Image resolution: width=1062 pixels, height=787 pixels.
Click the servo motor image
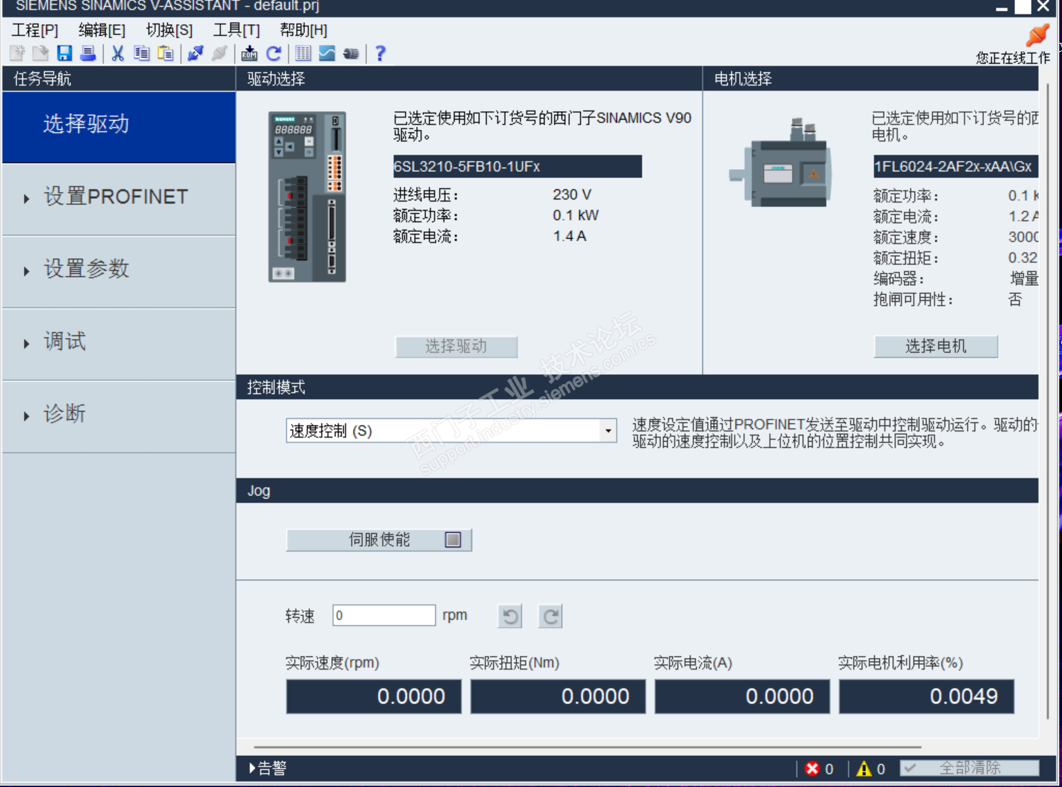[780, 162]
